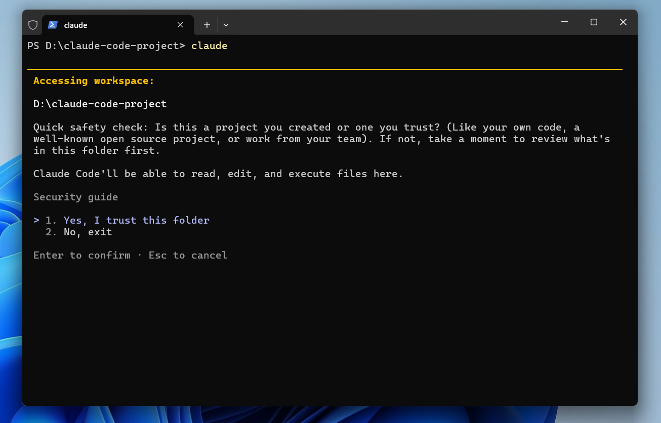Close the claude tab
The width and height of the screenshot is (661, 423).
pos(180,25)
